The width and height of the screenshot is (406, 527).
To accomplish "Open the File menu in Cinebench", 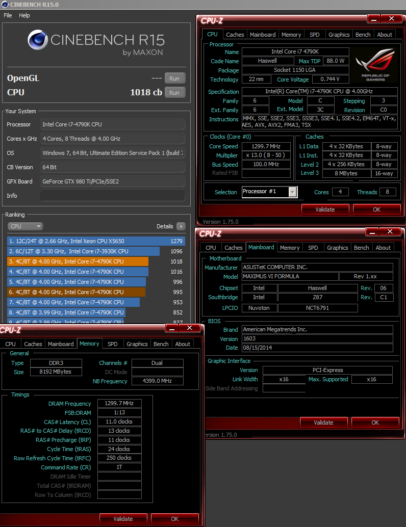I will [8, 15].
